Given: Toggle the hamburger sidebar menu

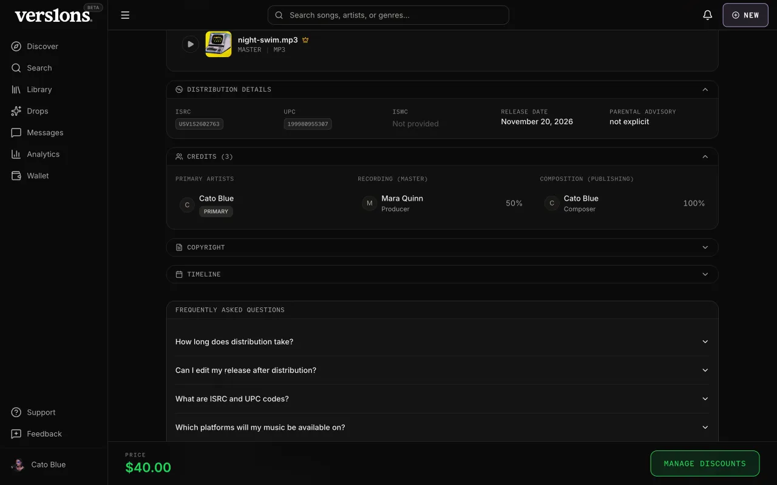Looking at the screenshot, I should click(x=125, y=15).
